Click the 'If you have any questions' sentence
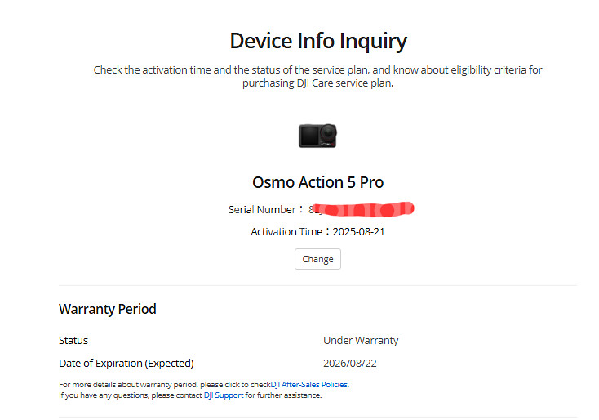The width and height of the screenshot is (599, 420). click(122, 395)
